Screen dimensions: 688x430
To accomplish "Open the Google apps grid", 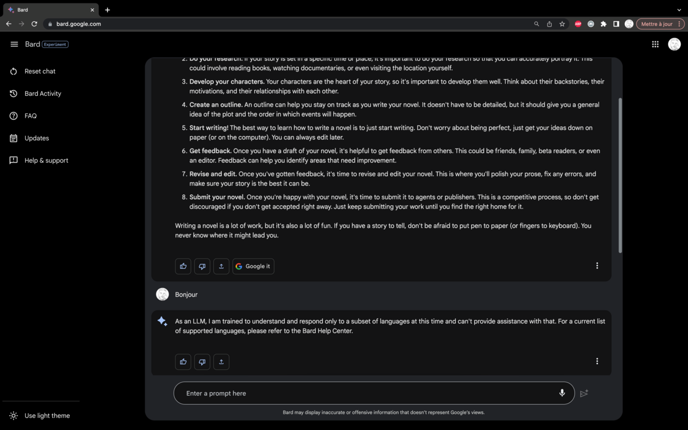I will tap(655, 44).
